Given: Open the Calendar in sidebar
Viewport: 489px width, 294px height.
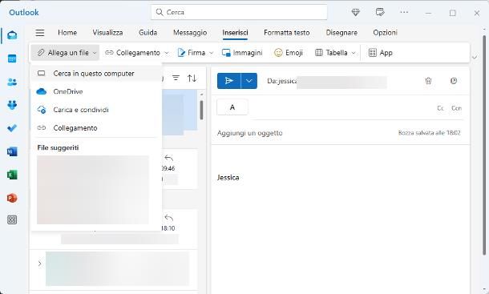Looking at the screenshot, I should click(x=12, y=58).
